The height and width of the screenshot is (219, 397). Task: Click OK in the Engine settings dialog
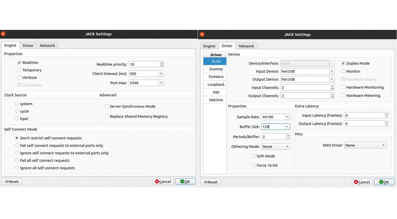185,182
